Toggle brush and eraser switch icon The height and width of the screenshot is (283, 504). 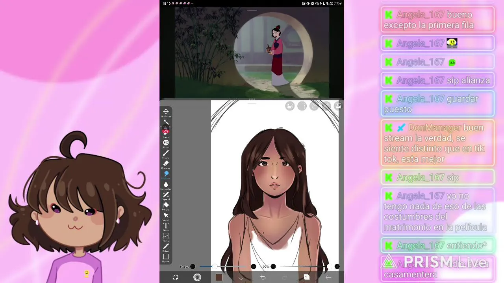click(176, 277)
